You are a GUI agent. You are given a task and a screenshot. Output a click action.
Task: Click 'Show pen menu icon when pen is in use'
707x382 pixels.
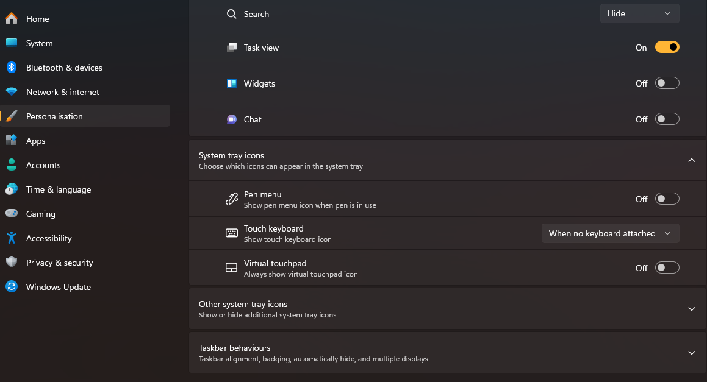pyautogui.click(x=310, y=205)
